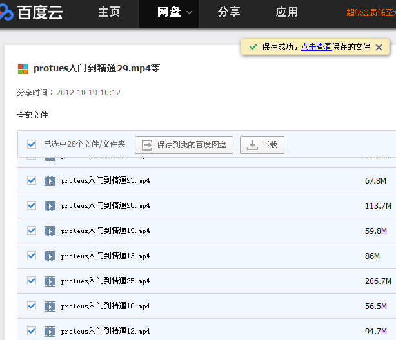
Task: Click video icon of protues入门到精通25.mp4
Action: click(x=50, y=281)
